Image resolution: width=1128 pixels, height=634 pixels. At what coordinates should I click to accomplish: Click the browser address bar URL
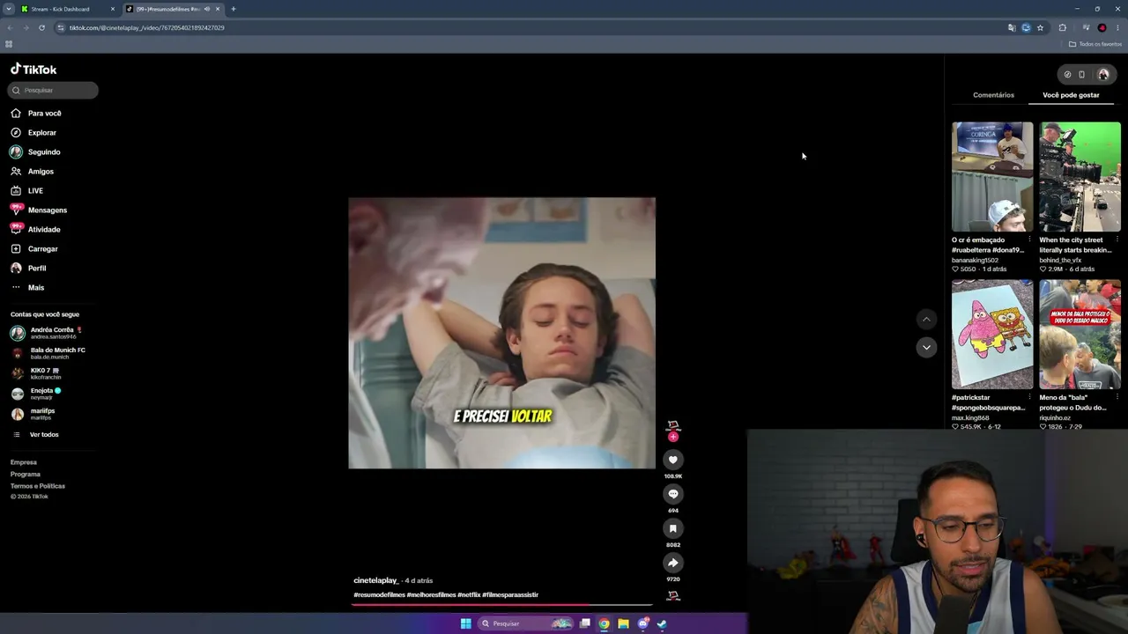[147, 27]
